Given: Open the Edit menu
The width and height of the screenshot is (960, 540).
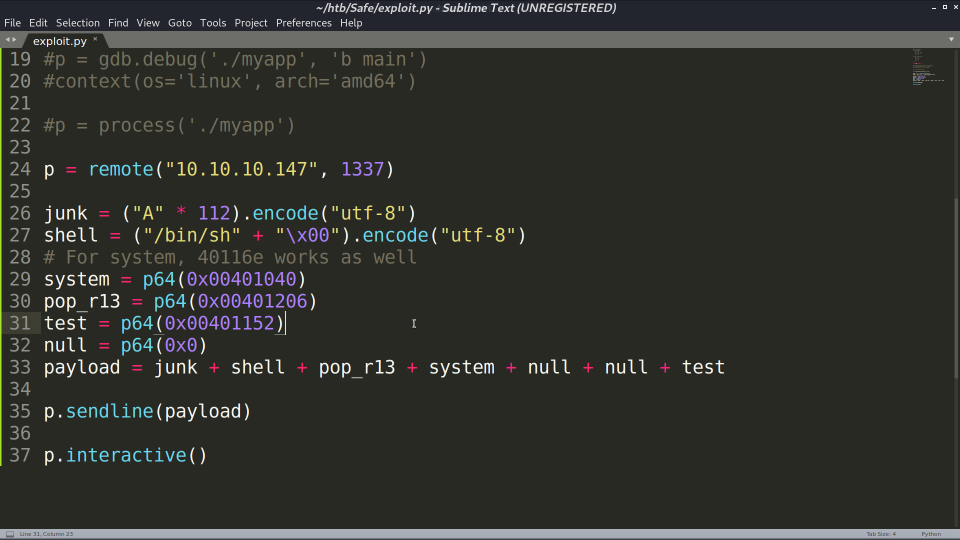Looking at the screenshot, I should [x=38, y=23].
